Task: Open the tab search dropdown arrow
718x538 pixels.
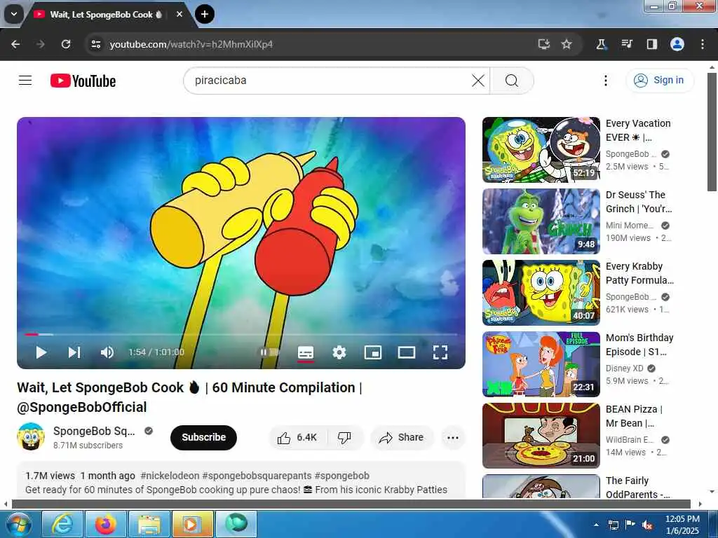Action: [14, 14]
